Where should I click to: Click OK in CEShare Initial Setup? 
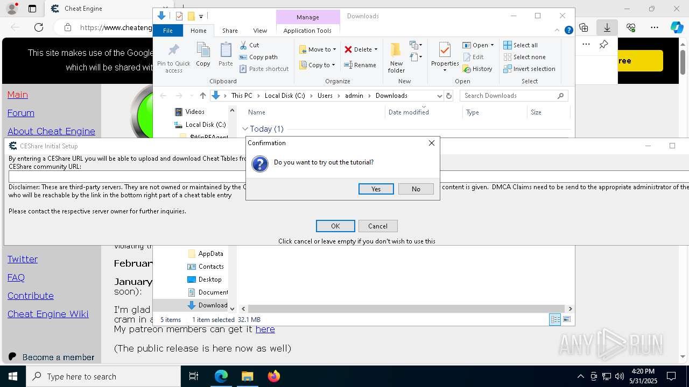[335, 226]
